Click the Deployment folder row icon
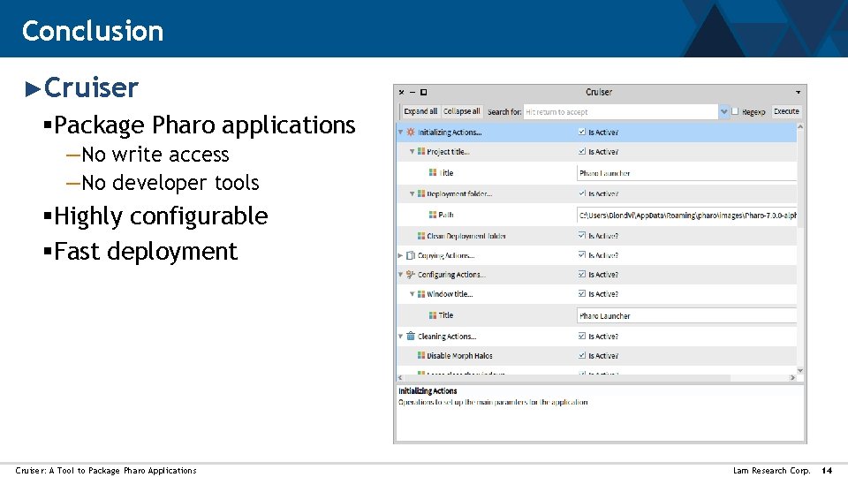The width and height of the screenshot is (848, 477). pyautogui.click(x=421, y=193)
